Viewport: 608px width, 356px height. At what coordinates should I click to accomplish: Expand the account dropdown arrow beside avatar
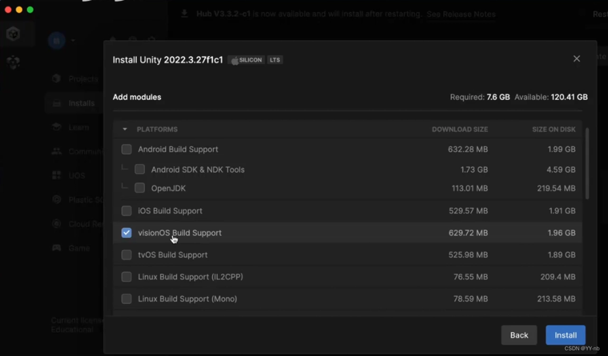pyautogui.click(x=73, y=41)
